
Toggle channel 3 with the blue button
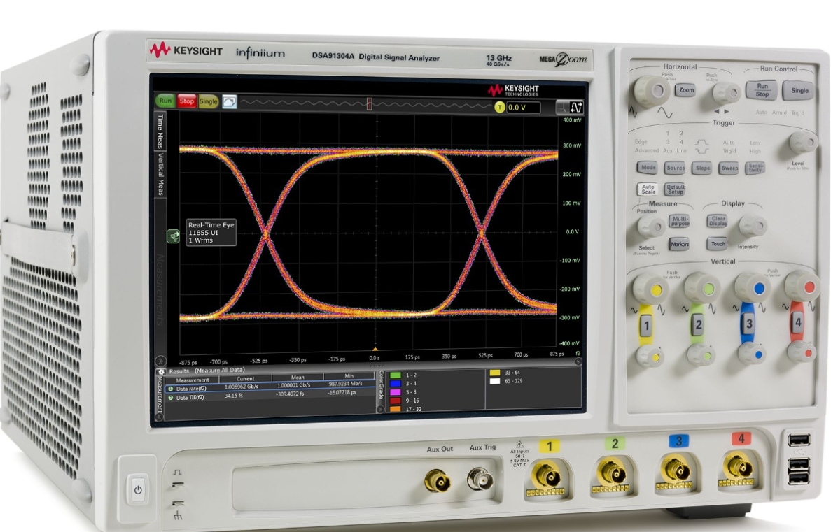pos(748,324)
